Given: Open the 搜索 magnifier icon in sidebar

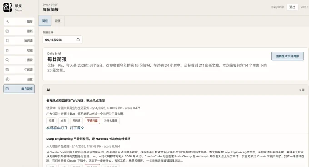Looking at the screenshot, I should [x=7, y=60].
